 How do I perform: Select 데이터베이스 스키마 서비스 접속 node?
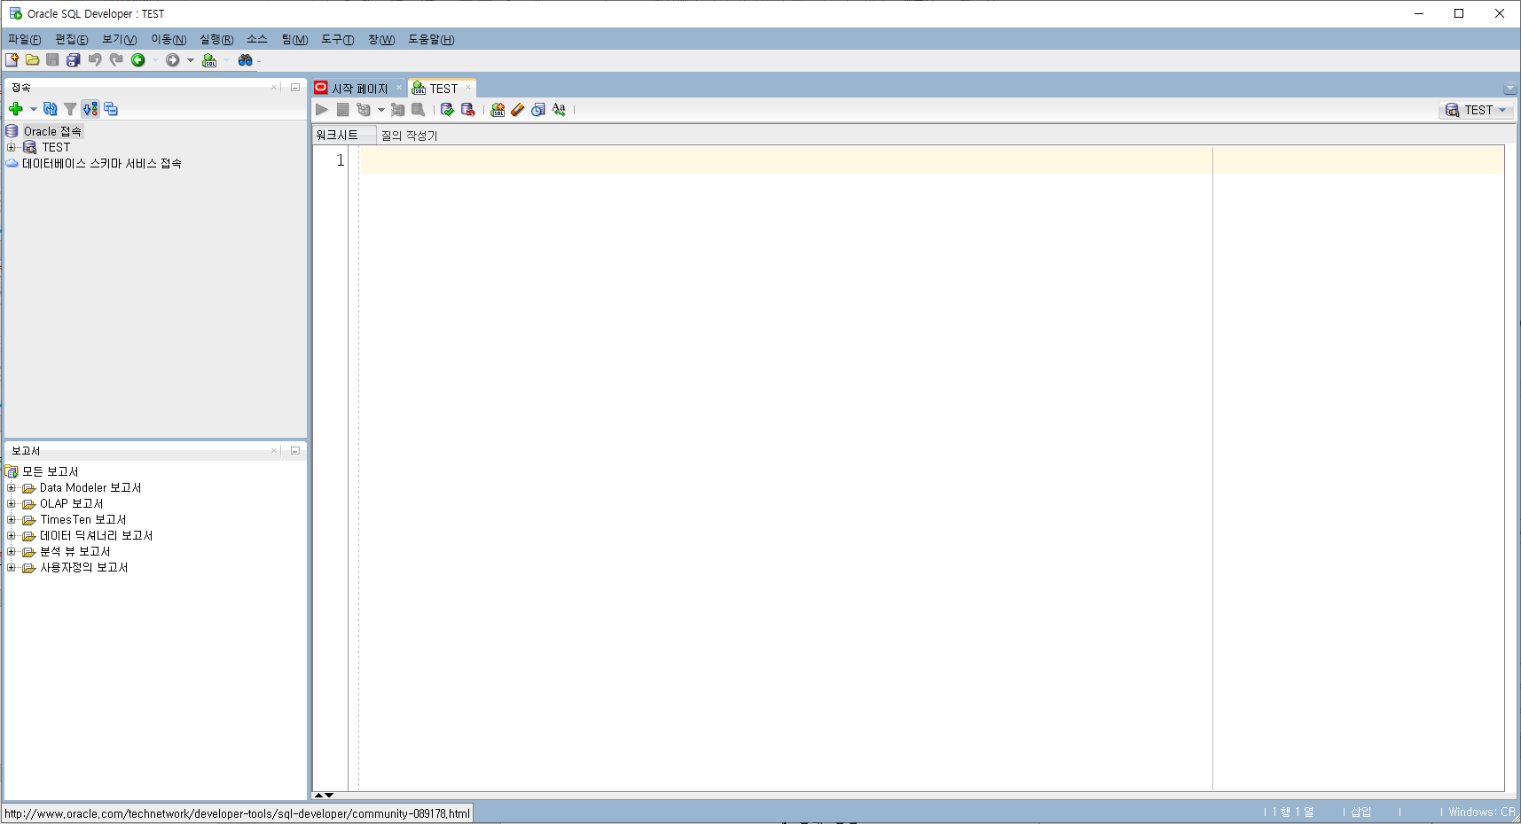click(x=102, y=163)
